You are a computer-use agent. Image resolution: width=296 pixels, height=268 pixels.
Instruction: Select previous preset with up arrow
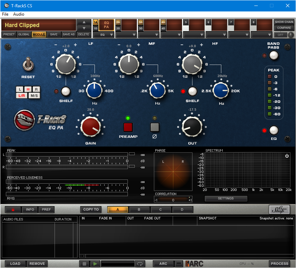(x=84, y=22)
